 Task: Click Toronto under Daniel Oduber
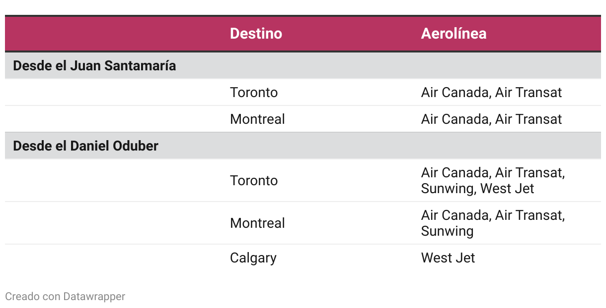tap(254, 180)
